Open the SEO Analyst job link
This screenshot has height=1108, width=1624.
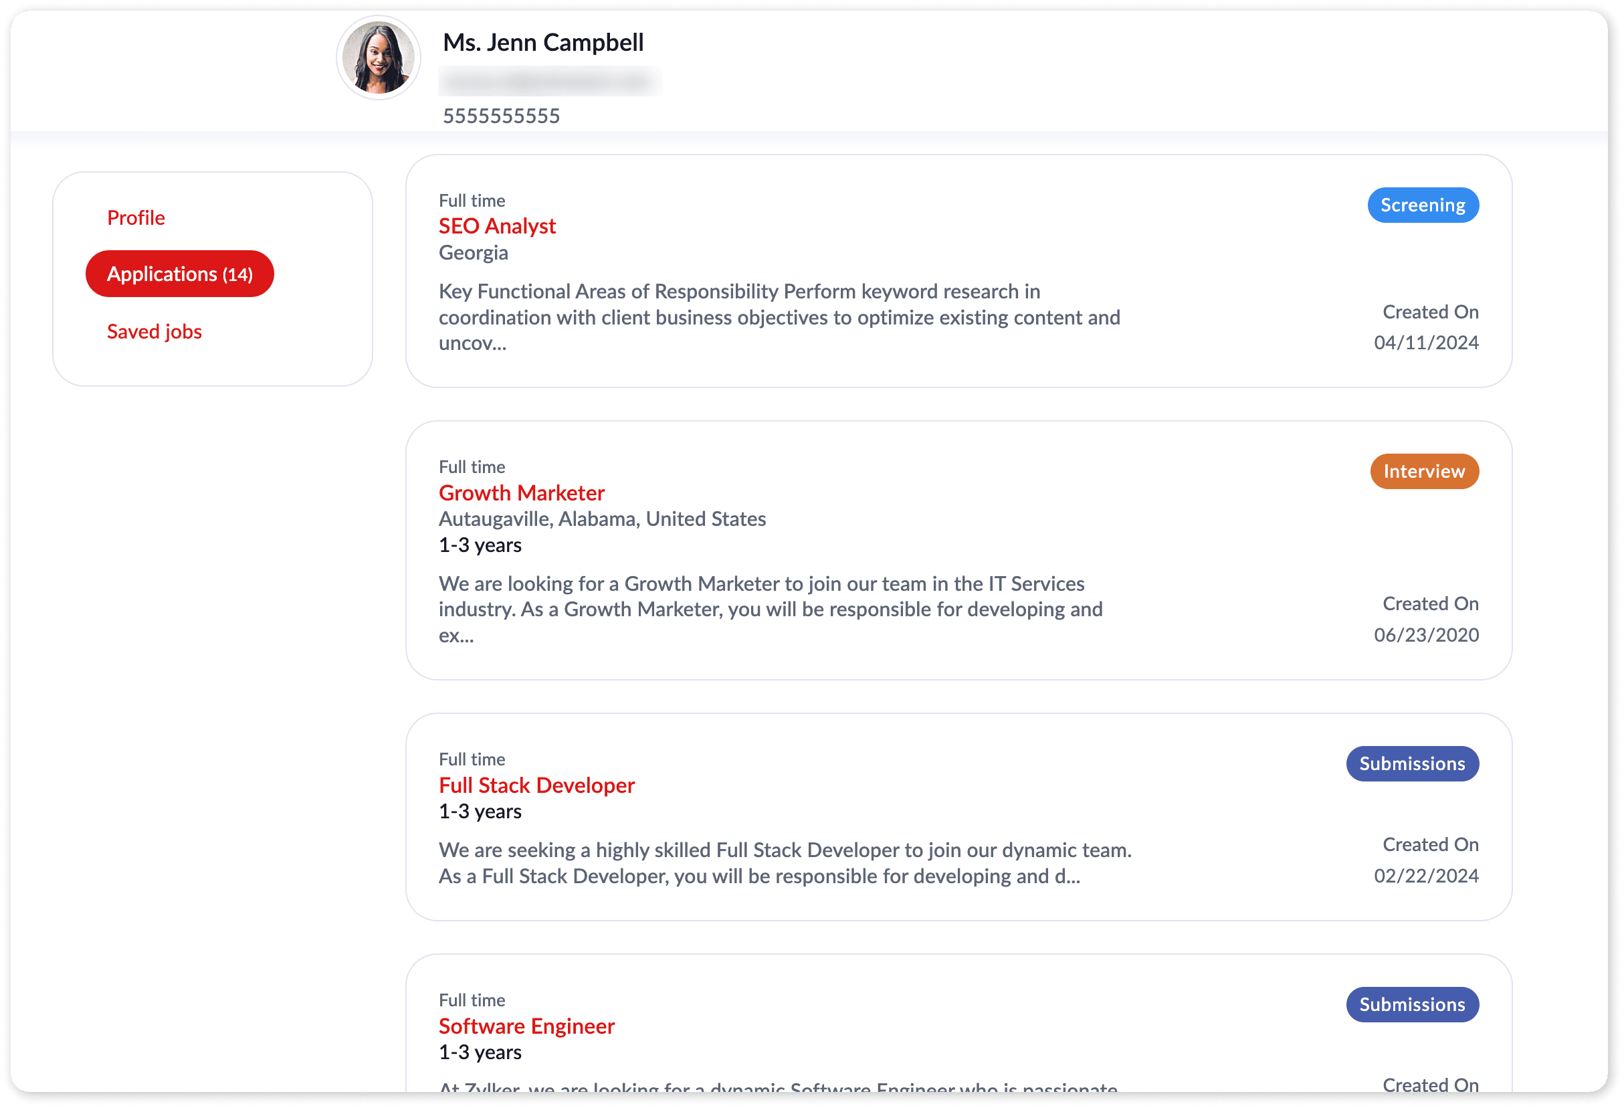497,227
